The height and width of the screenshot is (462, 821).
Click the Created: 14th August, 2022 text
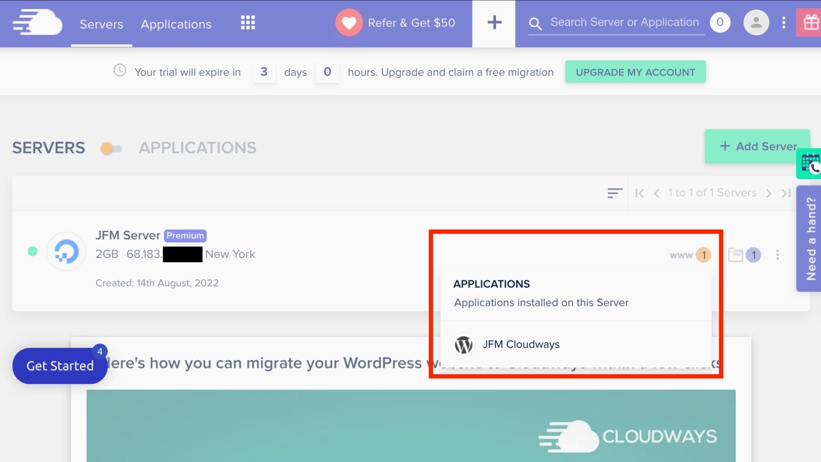(x=157, y=283)
